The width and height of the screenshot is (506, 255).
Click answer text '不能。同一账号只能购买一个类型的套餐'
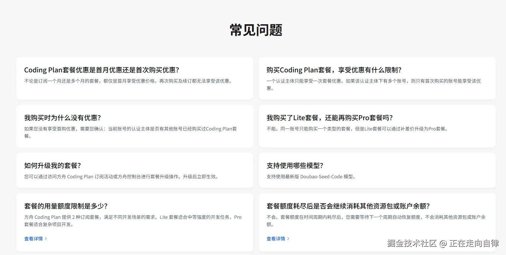[309, 129]
